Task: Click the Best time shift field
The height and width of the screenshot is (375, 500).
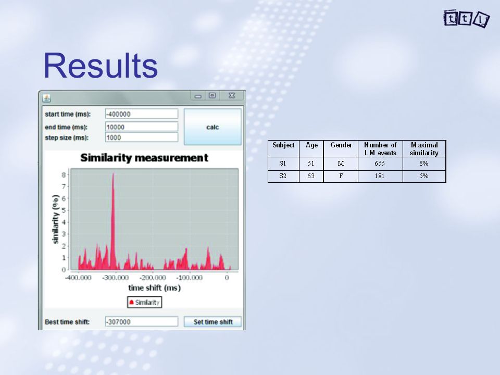Action: point(142,322)
